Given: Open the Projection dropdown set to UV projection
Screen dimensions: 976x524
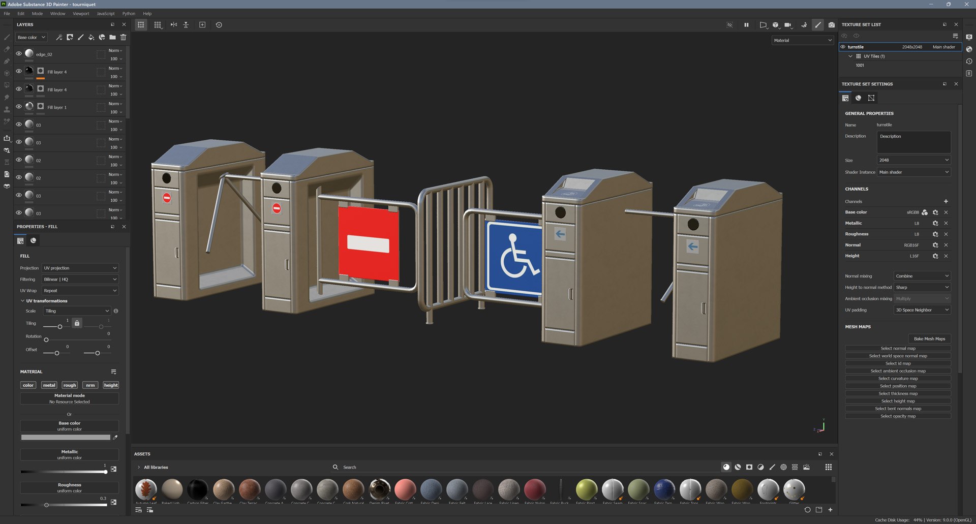Looking at the screenshot, I should 80,268.
